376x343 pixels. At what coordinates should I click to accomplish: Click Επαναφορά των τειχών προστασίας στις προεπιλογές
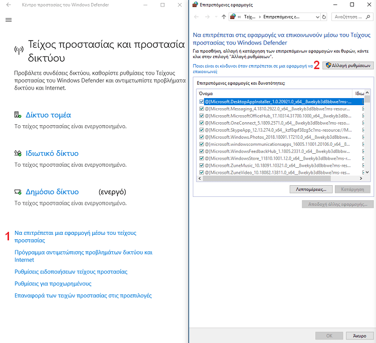83,295
